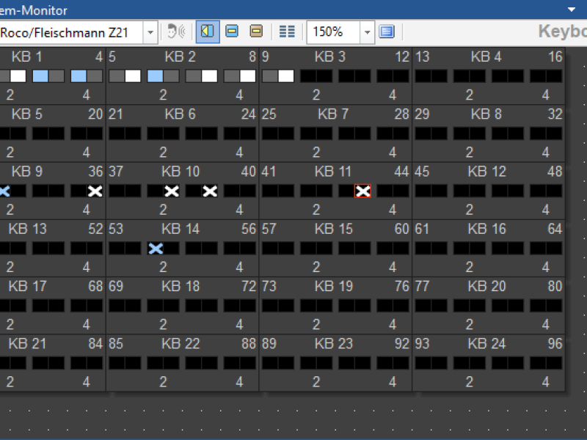Click the right black key of address 48 in KB 12
The image size is (587, 440).
tap(554, 191)
